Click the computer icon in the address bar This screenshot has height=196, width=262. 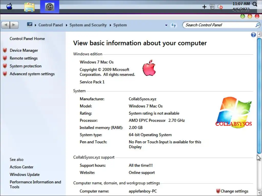coord(30,25)
